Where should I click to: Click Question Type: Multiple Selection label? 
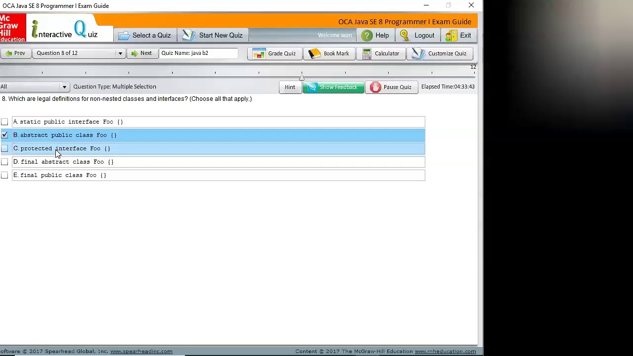tap(115, 87)
